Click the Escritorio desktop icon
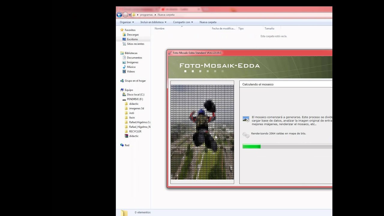This screenshot has width=384, height=216. click(x=124, y=39)
